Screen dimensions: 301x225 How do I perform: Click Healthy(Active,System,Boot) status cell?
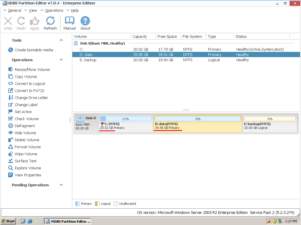click(260, 49)
